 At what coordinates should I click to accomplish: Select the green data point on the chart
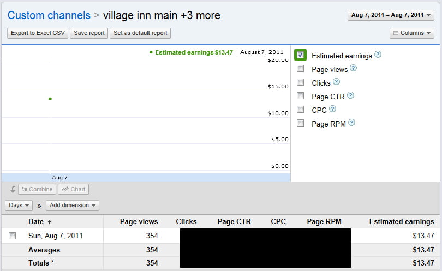click(x=50, y=99)
